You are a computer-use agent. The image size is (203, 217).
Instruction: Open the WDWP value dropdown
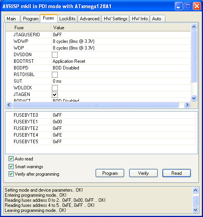tap(121, 41)
